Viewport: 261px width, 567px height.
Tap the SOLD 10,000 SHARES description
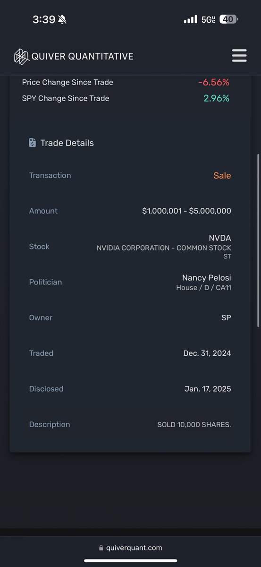point(194,424)
